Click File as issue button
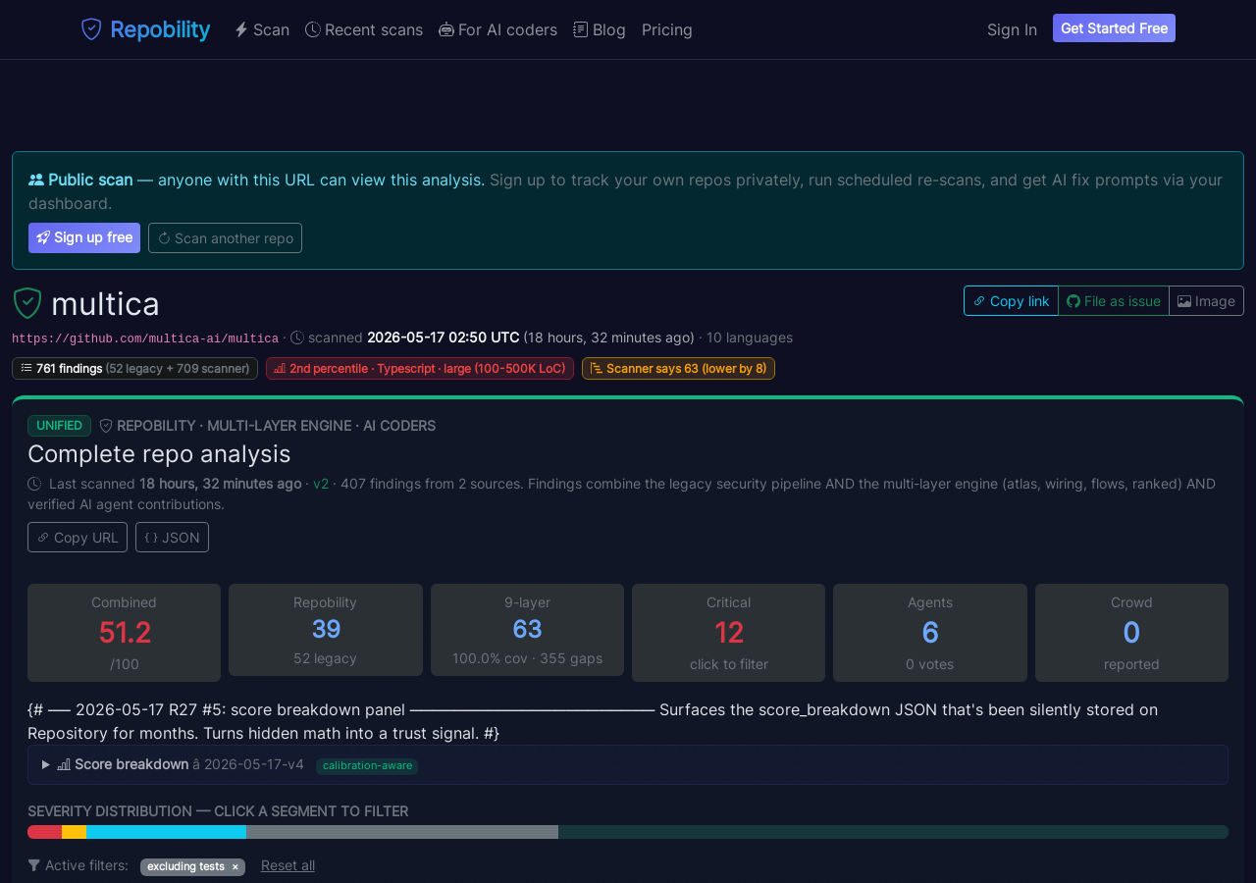The image size is (1256, 883). pyautogui.click(x=1114, y=301)
